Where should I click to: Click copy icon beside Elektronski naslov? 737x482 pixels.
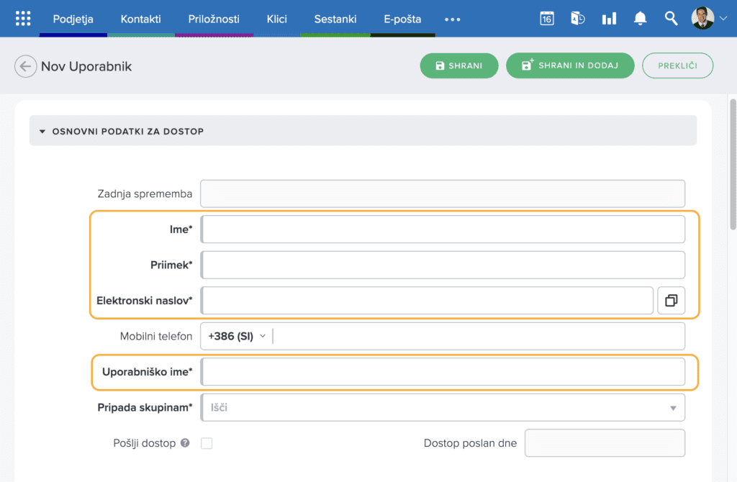pyautogui.click(x=671, y=301)
